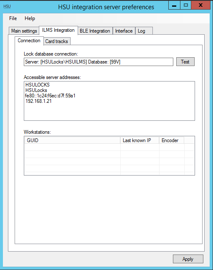Click the HSU application icon in title bar

[7, 7]
